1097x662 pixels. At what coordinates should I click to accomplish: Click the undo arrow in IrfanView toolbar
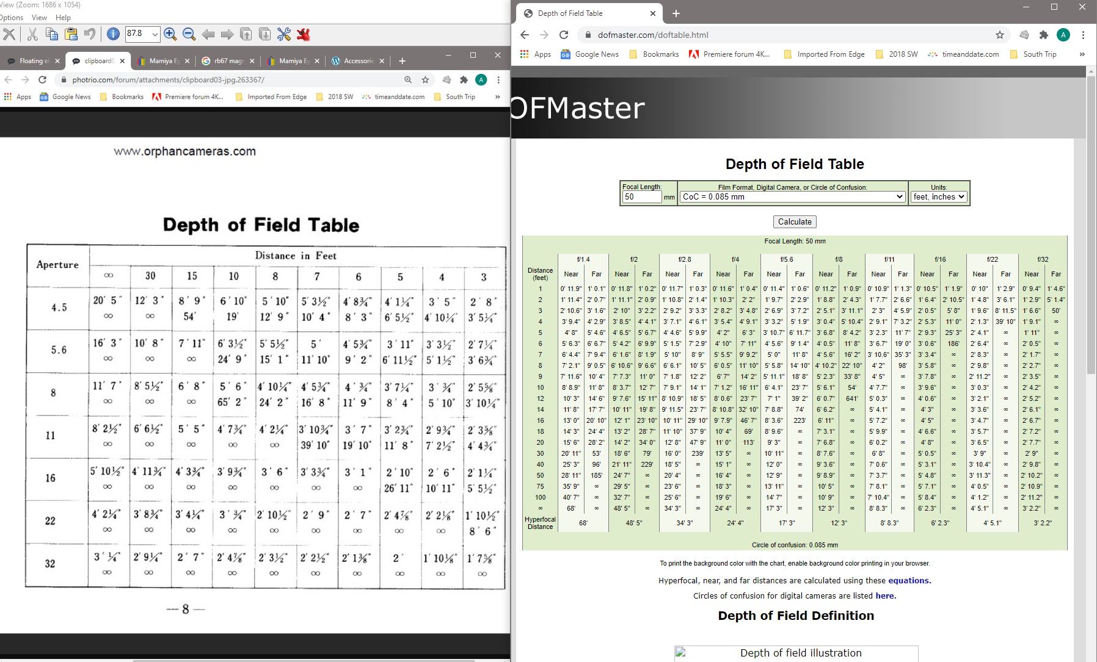coord(90,34)
